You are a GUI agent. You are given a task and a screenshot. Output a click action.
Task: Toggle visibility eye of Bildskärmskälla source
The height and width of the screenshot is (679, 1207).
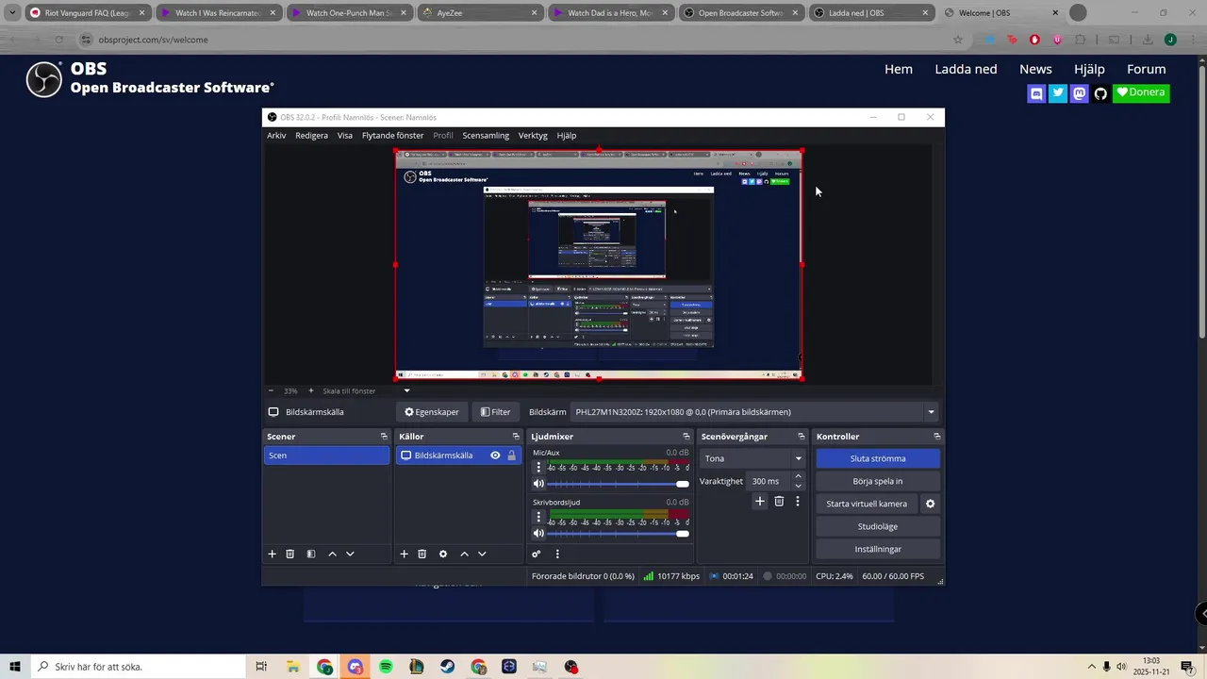(495, 455)
